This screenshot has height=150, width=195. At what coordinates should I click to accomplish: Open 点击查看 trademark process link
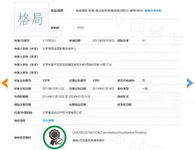click(x=48, y=120)
